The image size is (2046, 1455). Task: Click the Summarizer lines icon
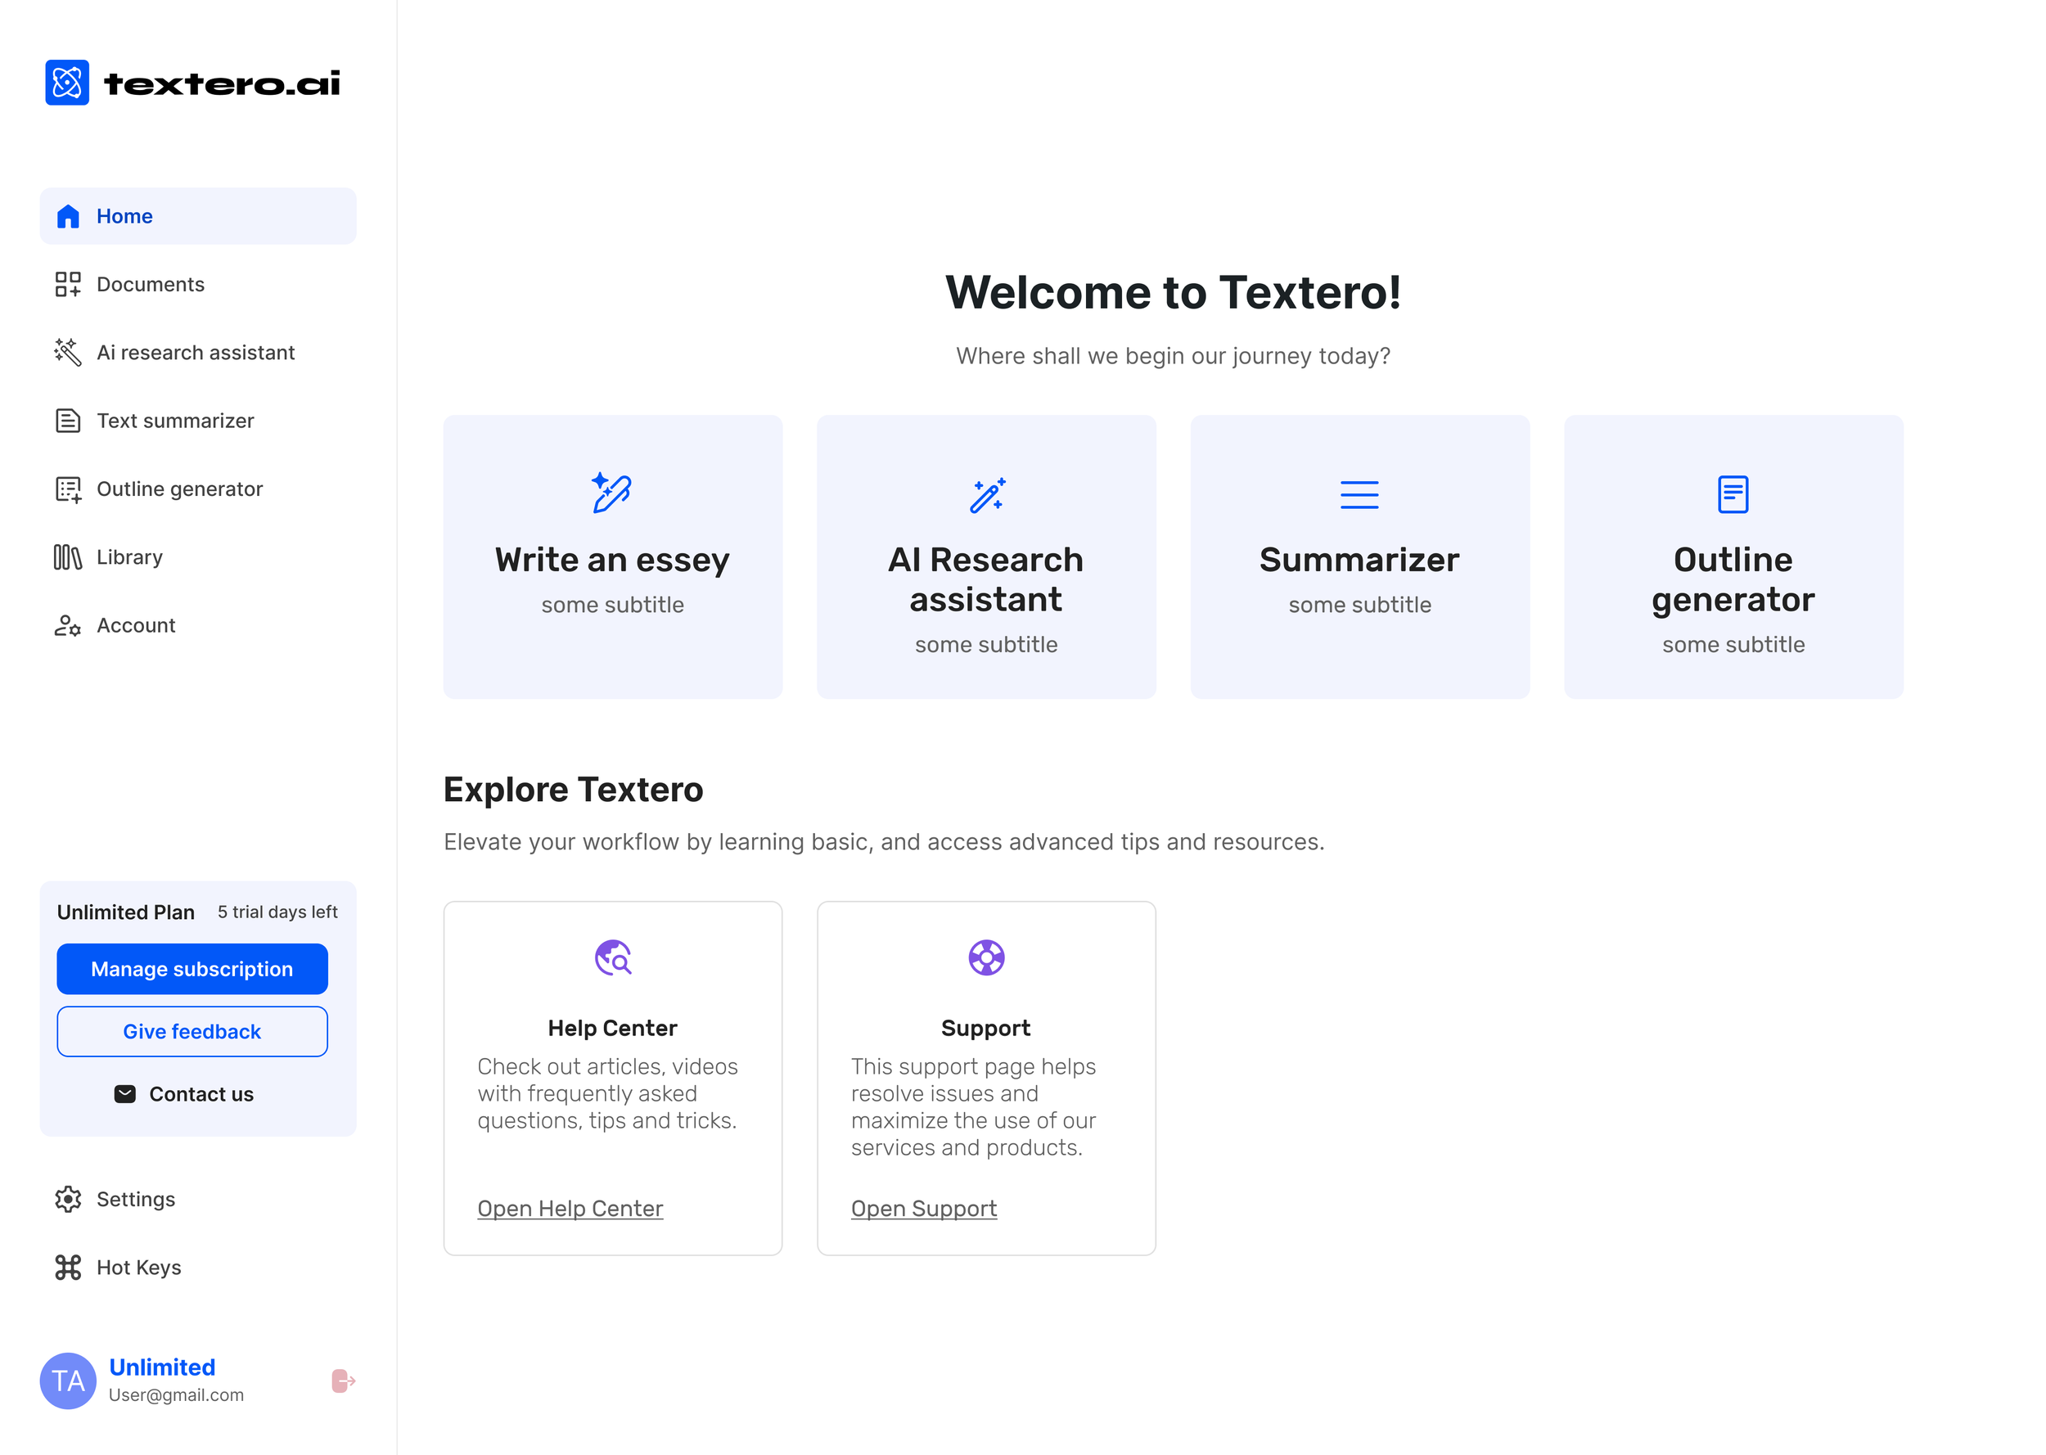[1359, 494]
